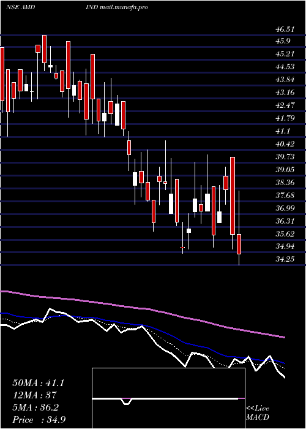
Task: Click the 41.1 price axis label
Action: (x=283, y=131)
